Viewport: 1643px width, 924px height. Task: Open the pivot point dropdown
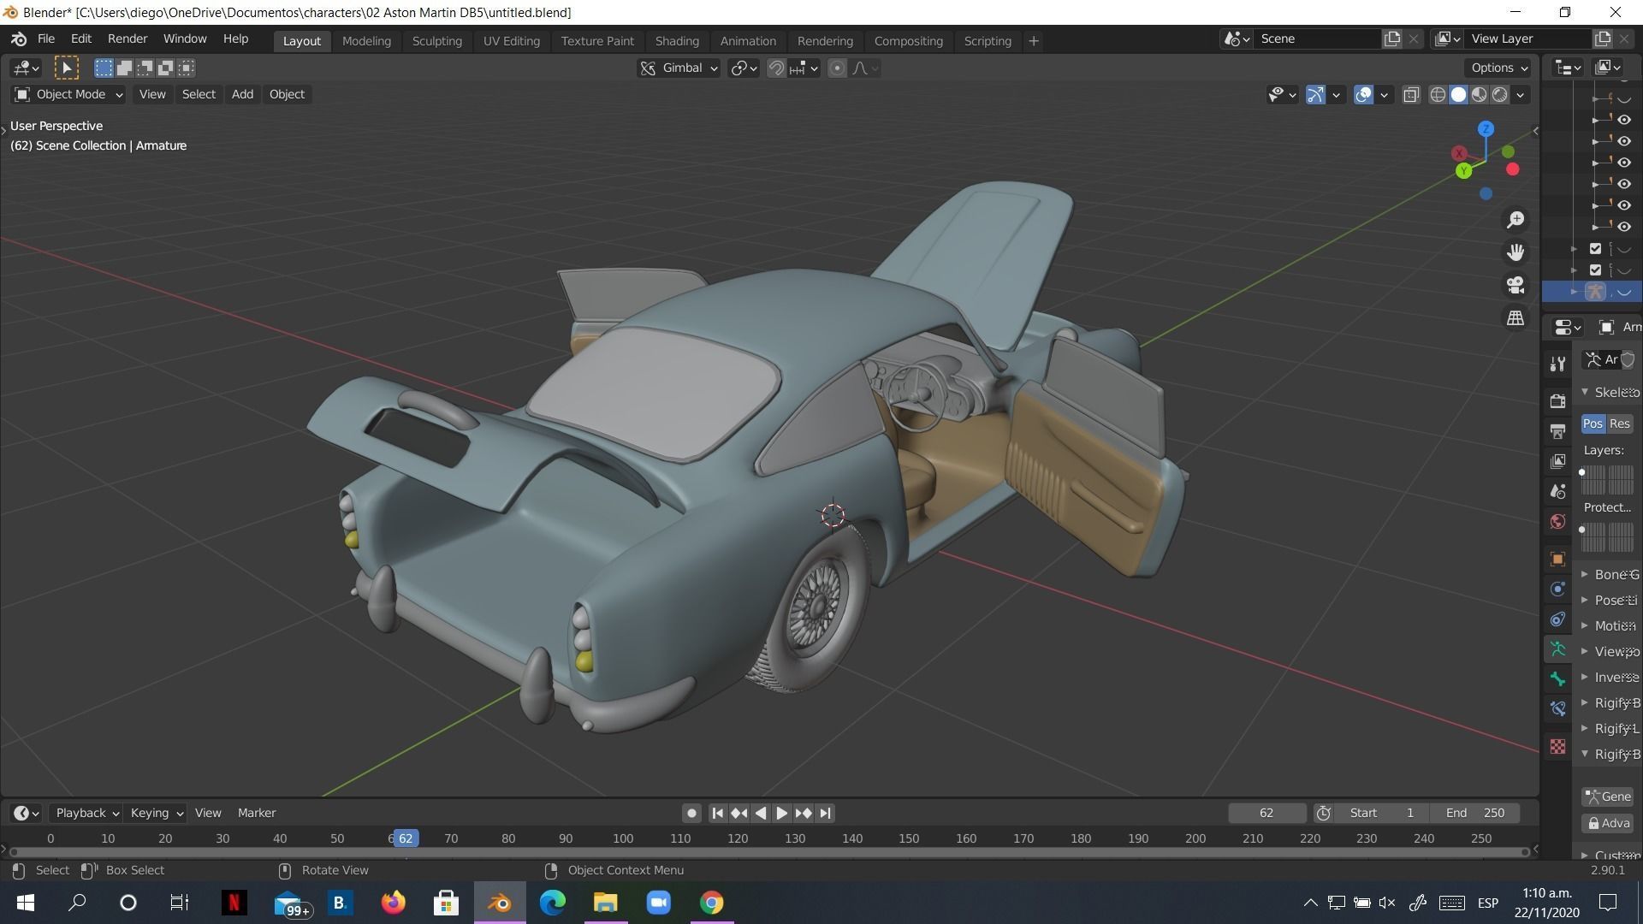pyautogui.click(x=744, y=68)
